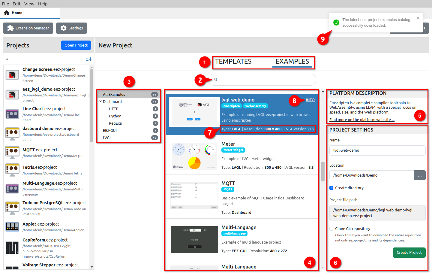432x273 pixels.
Task: Click the projects sort order icon
Action: click(88, 59)
